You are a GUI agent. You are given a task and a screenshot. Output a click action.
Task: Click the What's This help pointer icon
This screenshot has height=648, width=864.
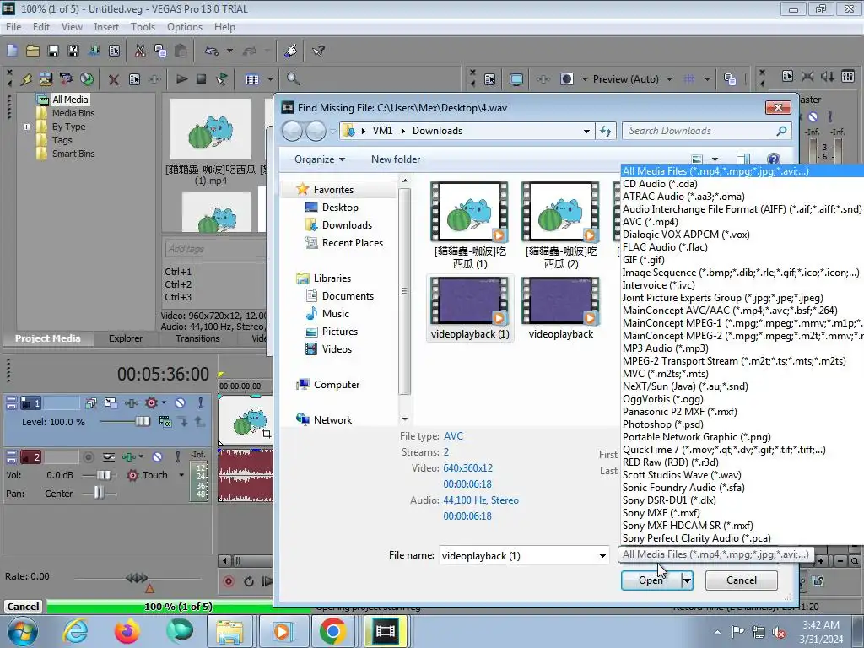[x=318, y=51]
